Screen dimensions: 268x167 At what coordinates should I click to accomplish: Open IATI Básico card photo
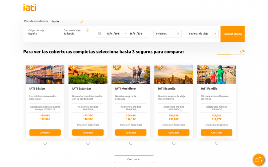45,74
